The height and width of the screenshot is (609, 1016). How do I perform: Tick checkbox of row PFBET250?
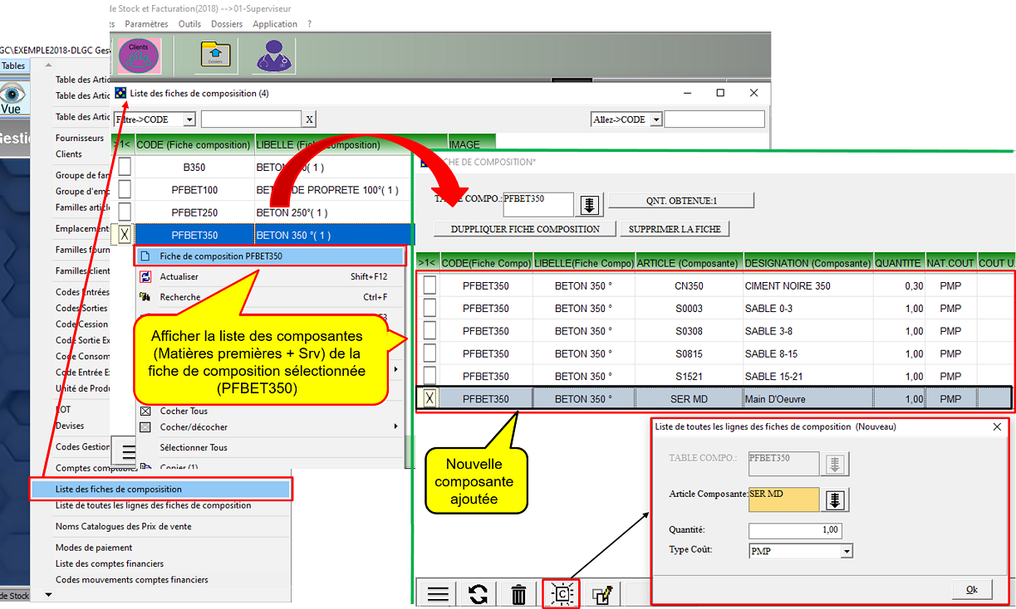pyautogui.click(x=125, y=212)
